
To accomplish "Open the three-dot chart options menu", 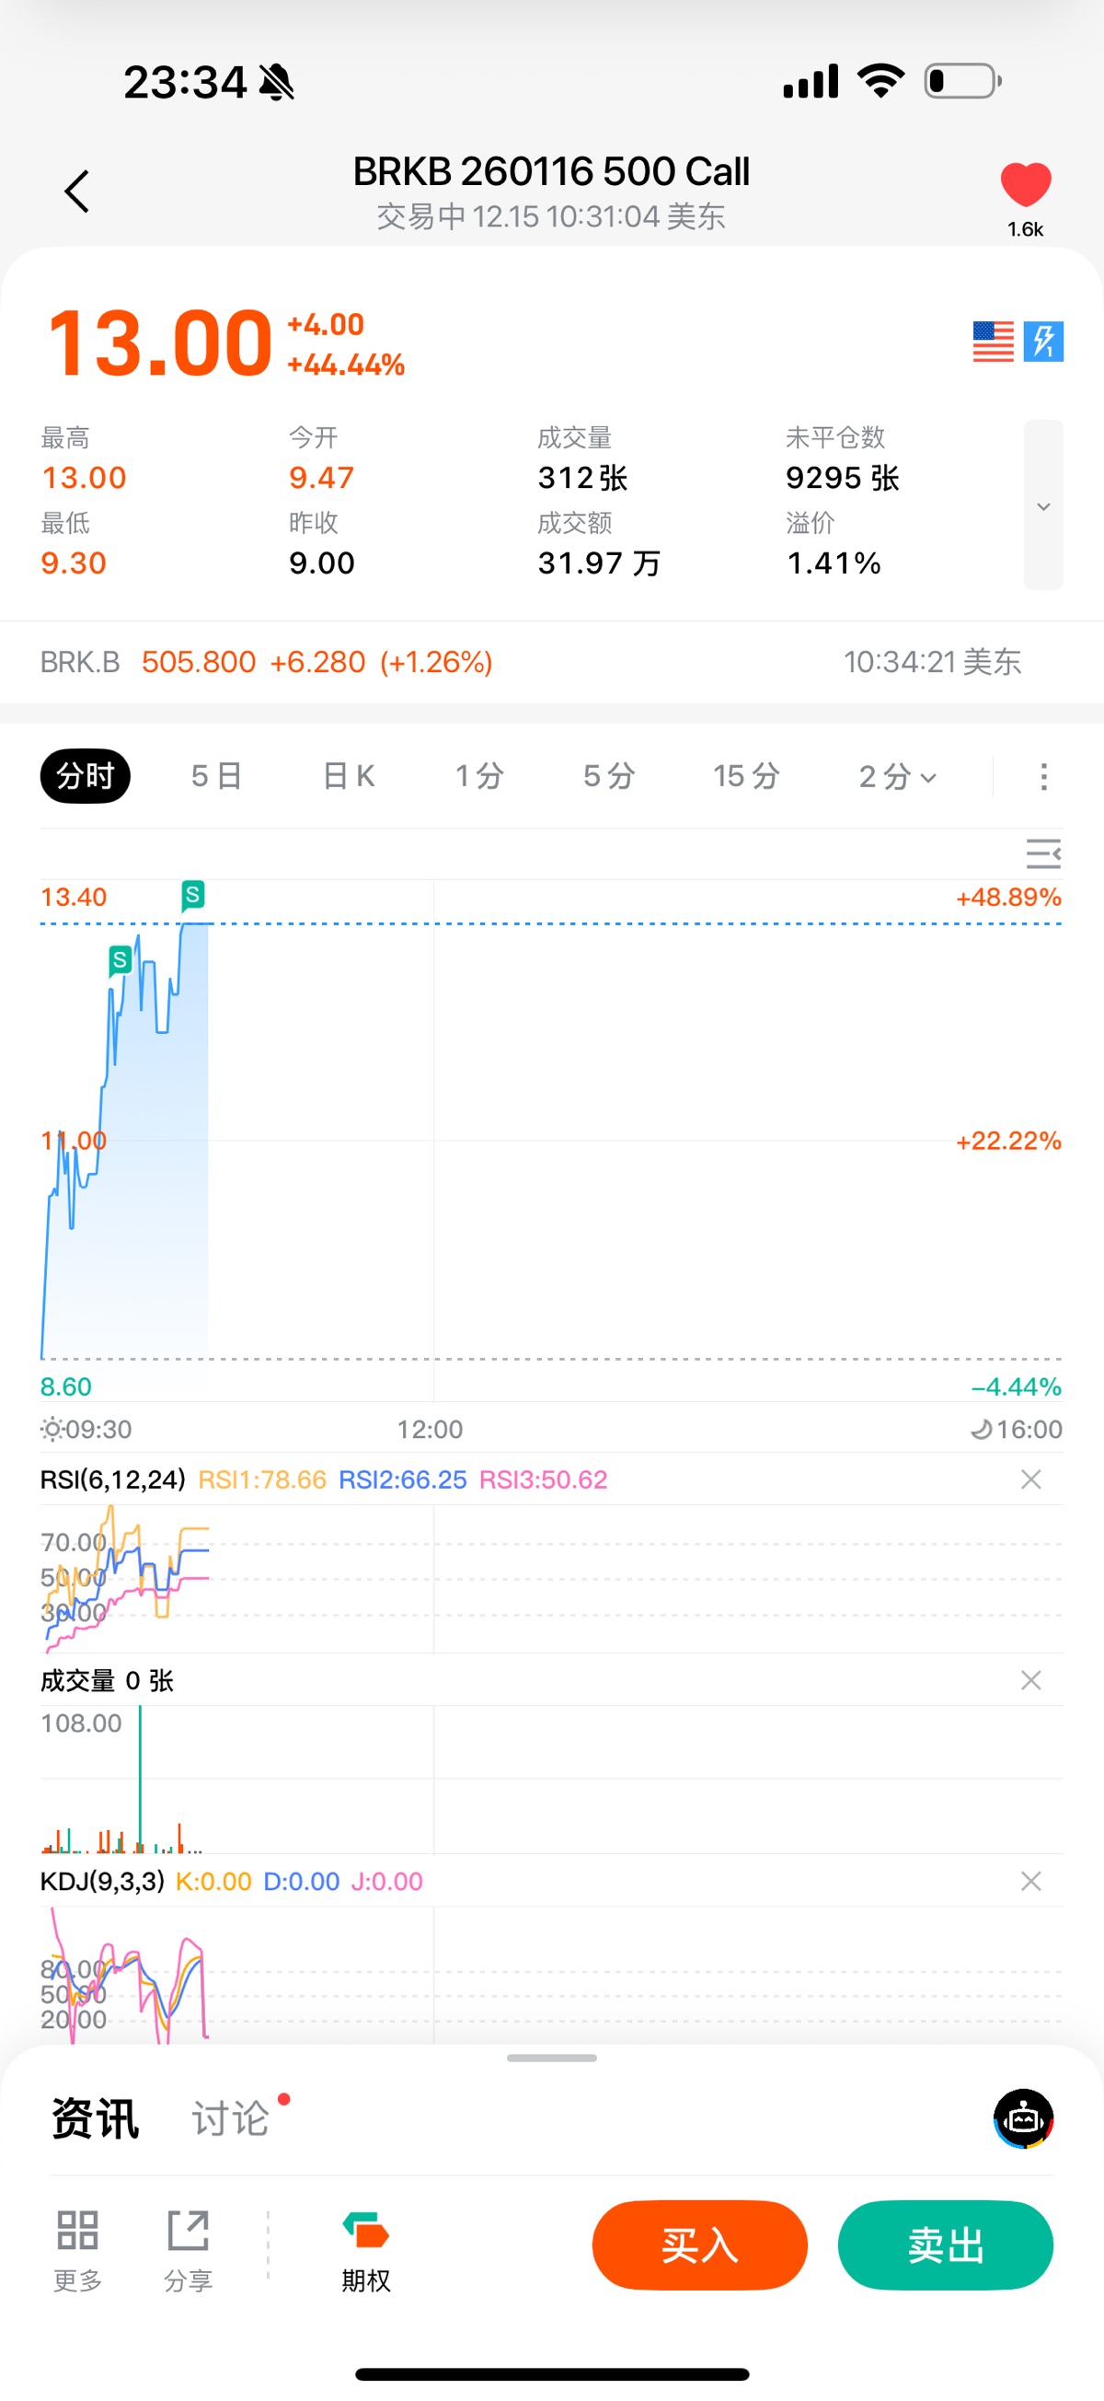I will (x=1043, y=776).
